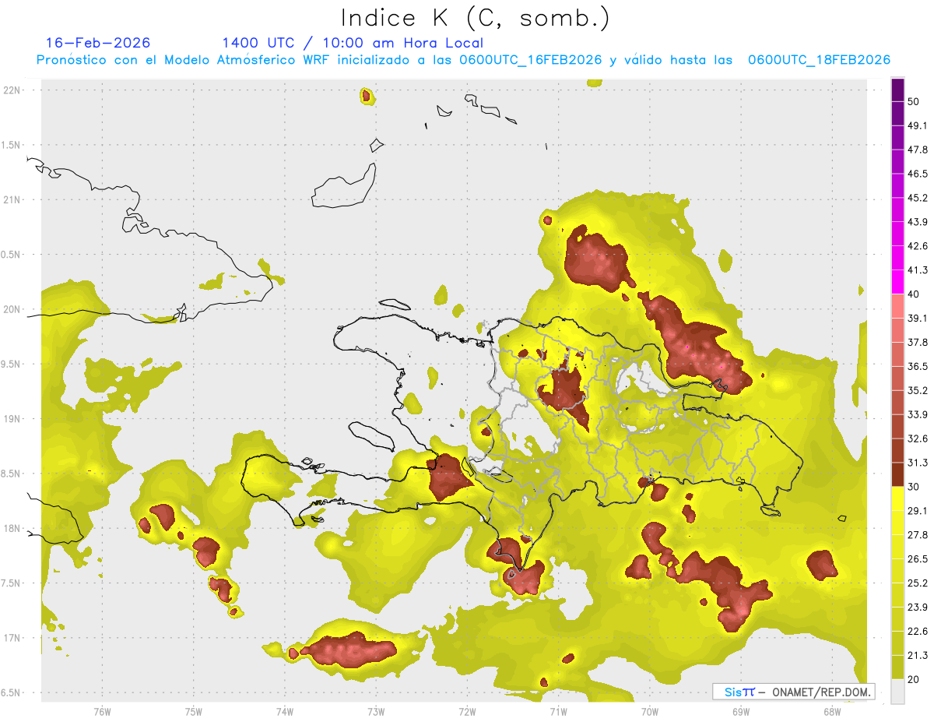
Task: Click the longitude label '76W'
Action: 102,712
